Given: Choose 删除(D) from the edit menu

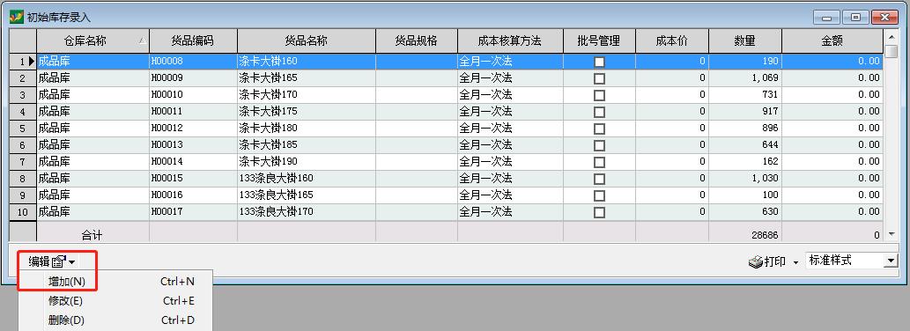Looking at the screenshot, I should (116, 320).
